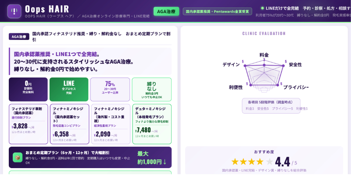Click the 縛りなし 解約金0円 tile
Screen dimensions: 351x183
pos(151,89)
